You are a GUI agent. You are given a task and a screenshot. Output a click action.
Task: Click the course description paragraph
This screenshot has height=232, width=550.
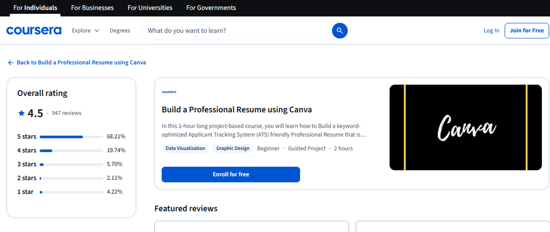click(264, 130)
